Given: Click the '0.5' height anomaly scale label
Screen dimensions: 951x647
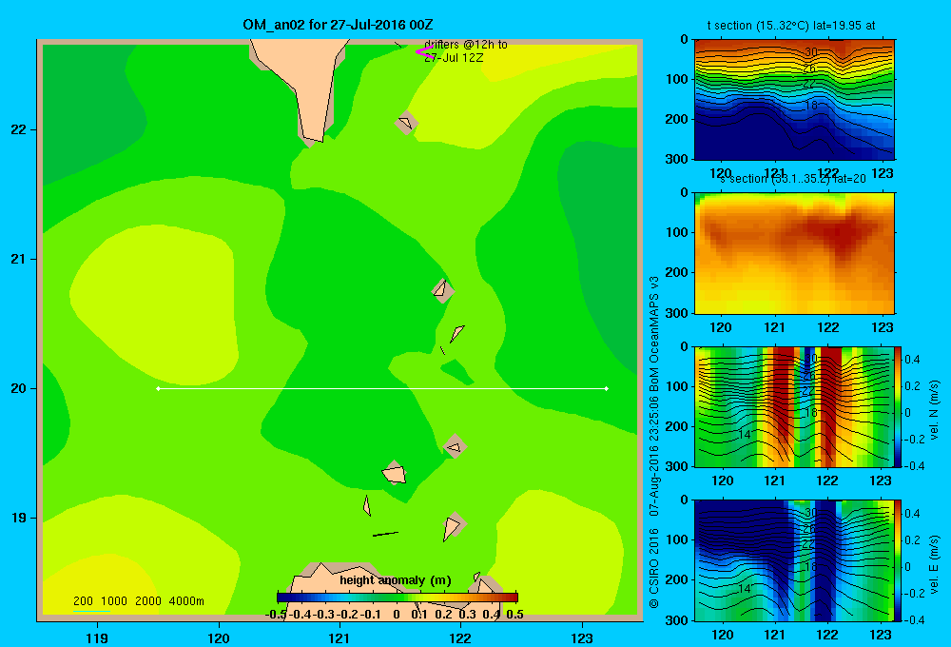Looking at the screenshot, I should [514, 615].
